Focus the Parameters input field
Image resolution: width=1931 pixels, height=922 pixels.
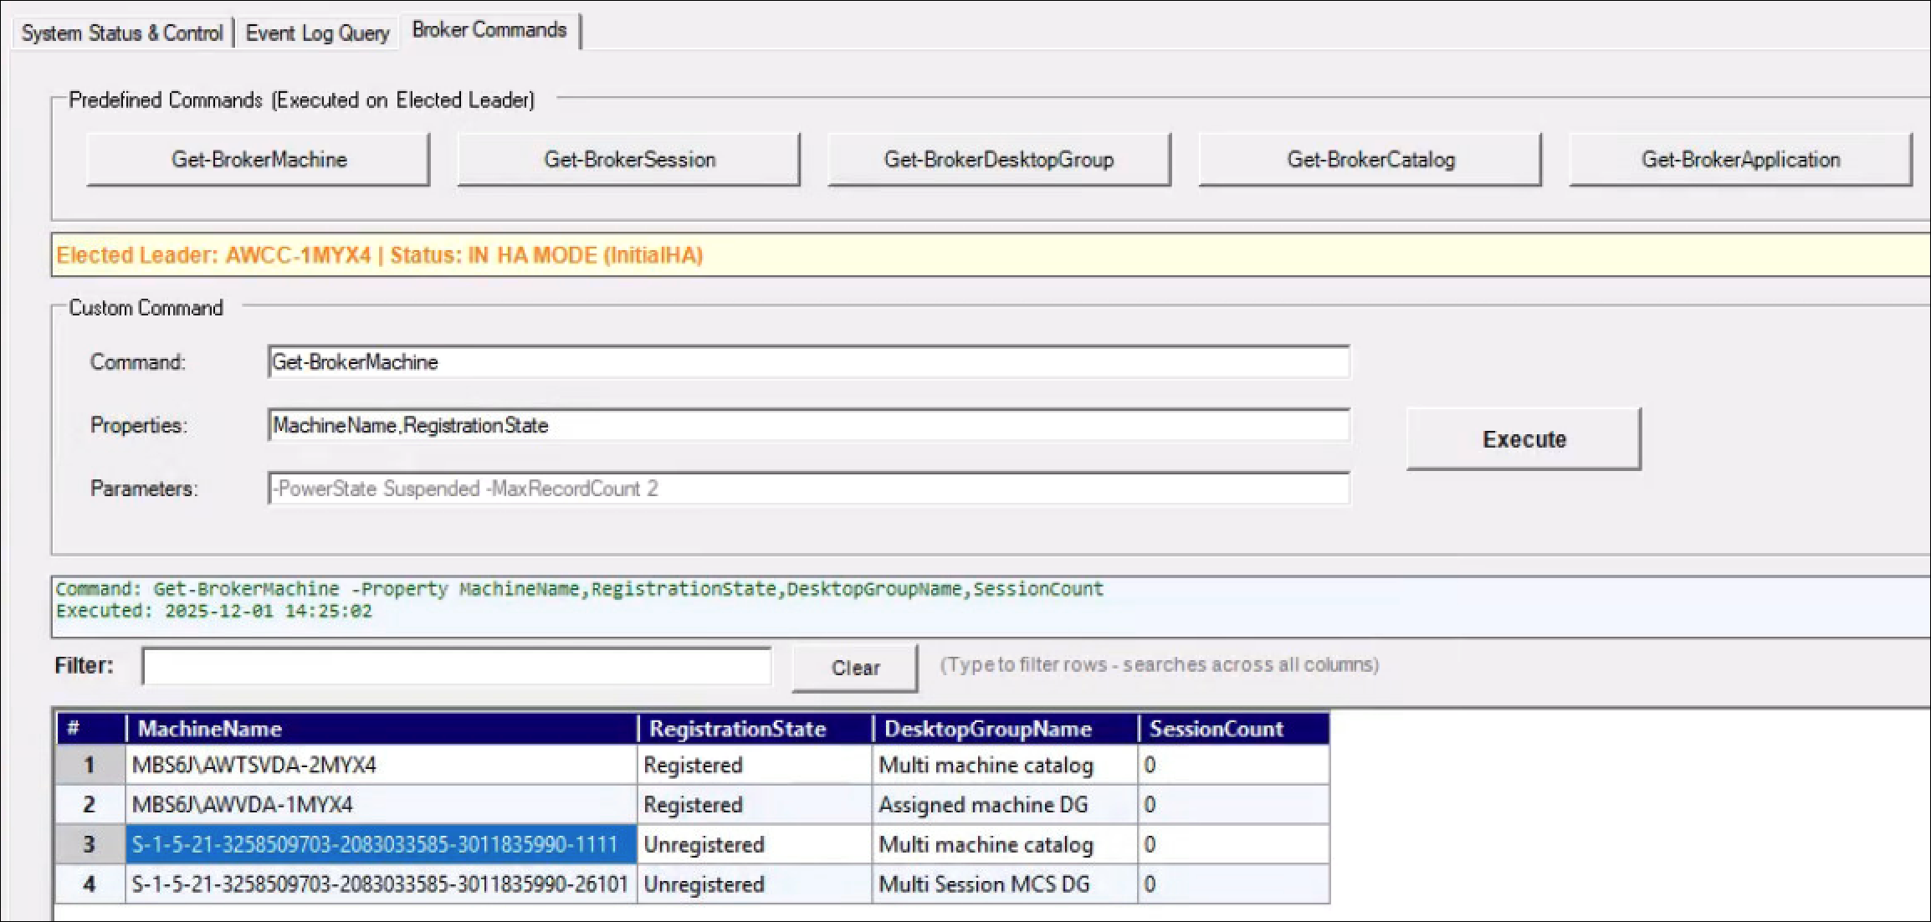coord(809,489)
